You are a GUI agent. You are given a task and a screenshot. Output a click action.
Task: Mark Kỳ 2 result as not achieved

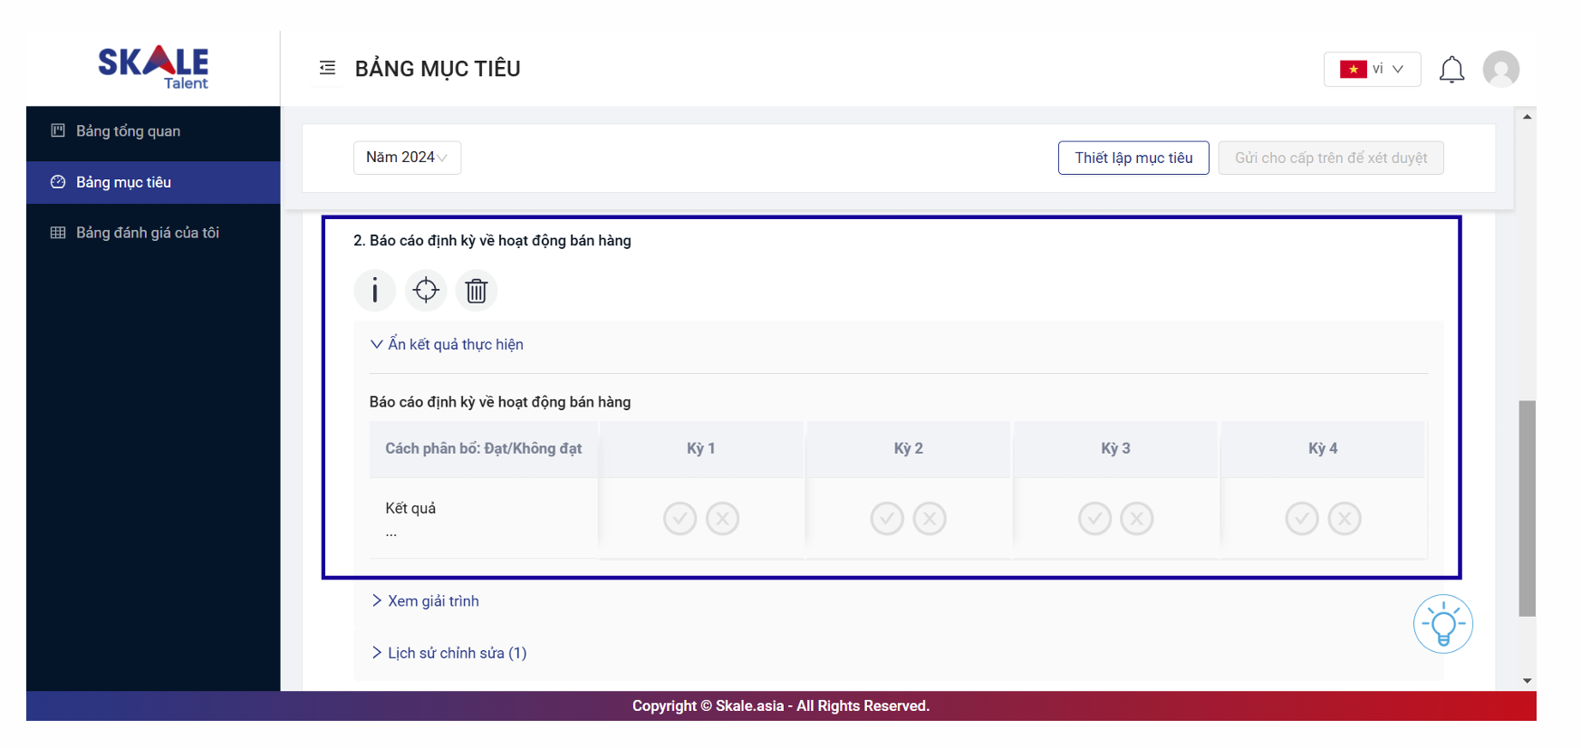tap(930, 519)
